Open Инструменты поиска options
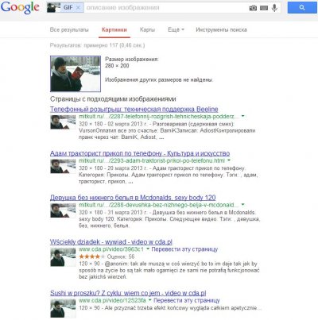This screenshot has height=320, width=318. (x=221, y=29)
